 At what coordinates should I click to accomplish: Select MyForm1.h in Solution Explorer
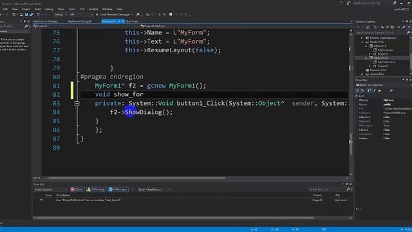coord(380,58)
